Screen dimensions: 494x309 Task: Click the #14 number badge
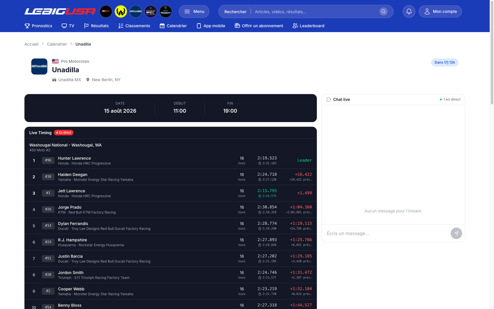tap(48, 226)
